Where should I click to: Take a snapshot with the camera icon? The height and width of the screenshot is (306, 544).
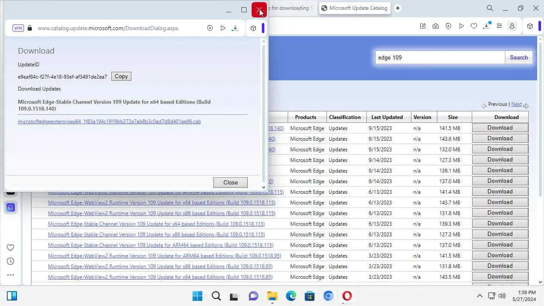[x=436, y=26]
